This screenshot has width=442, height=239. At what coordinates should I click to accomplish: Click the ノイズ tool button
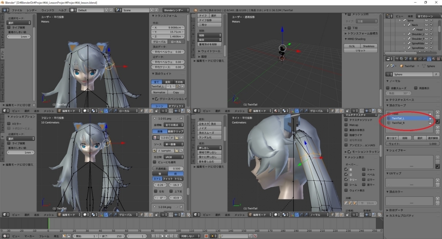[209, 128]
